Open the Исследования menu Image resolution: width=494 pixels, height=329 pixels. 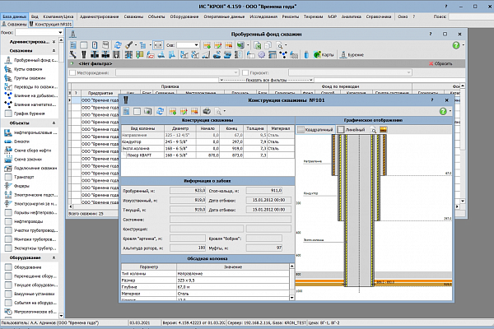click(263, 16)
